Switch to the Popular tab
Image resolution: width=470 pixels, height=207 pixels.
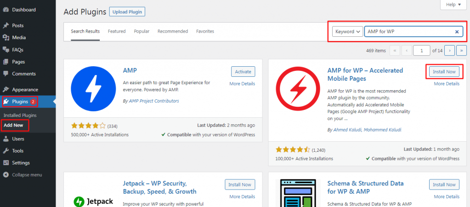142,31
